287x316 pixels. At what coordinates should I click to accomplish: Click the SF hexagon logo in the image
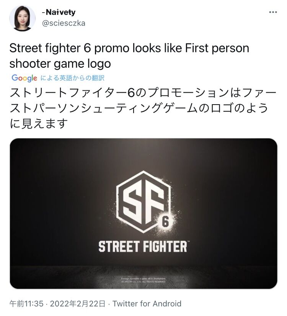tap(143, 201)
